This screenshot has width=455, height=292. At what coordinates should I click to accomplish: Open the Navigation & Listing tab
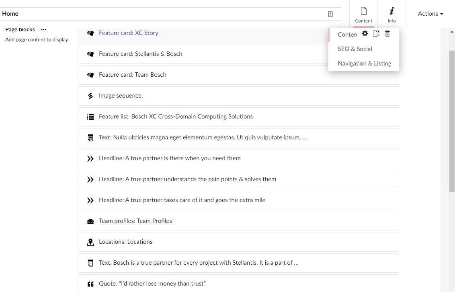364,63
